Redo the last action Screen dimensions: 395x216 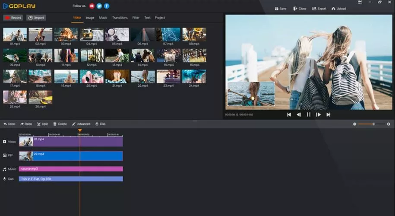[x=26, y=124]
